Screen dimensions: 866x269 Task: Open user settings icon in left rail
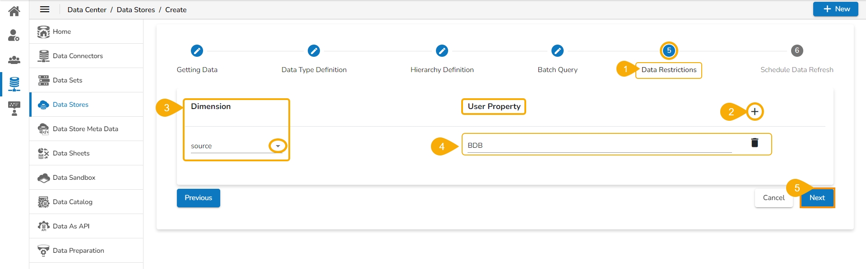[14, 35]
